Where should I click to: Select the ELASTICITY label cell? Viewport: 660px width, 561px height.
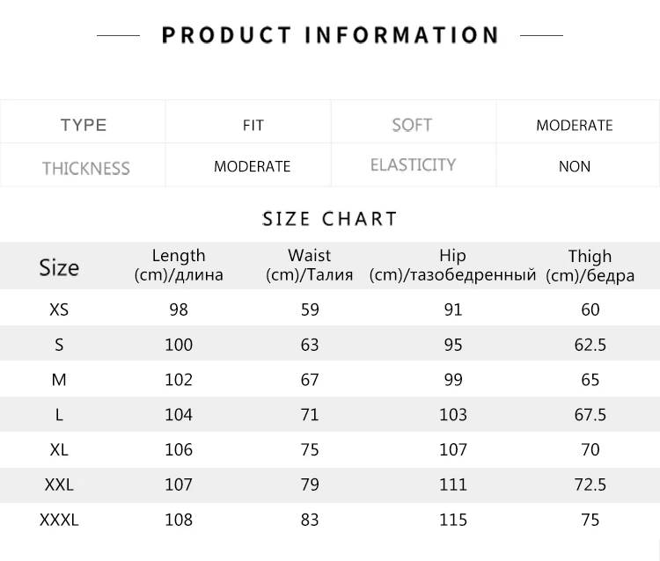click(x=413, y=165)
